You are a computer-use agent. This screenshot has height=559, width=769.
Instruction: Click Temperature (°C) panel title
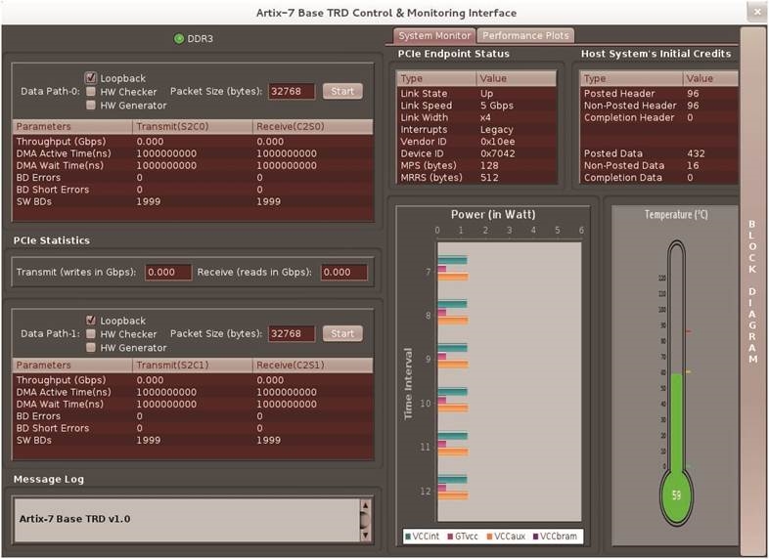pos(676,215)
